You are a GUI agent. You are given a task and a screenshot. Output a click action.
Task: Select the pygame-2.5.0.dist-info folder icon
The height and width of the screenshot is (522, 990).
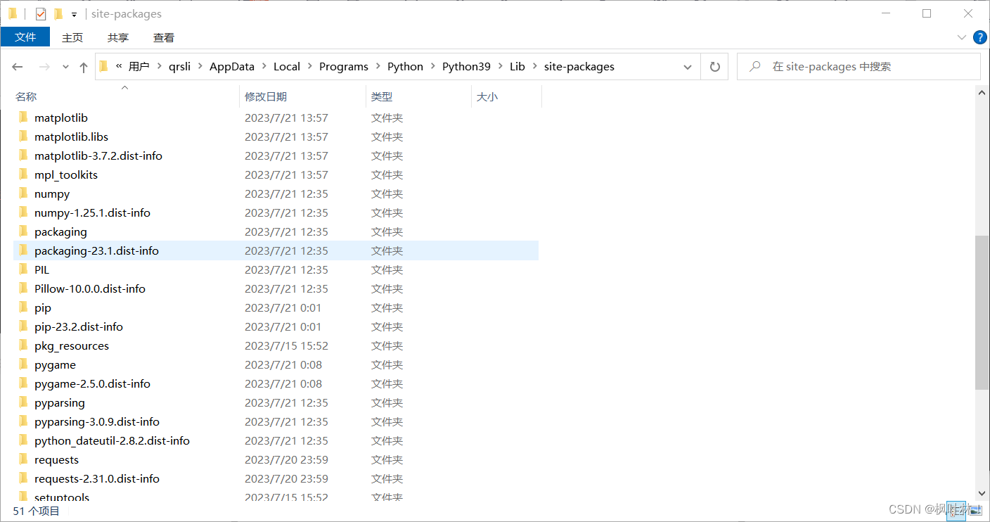(23, 383)
